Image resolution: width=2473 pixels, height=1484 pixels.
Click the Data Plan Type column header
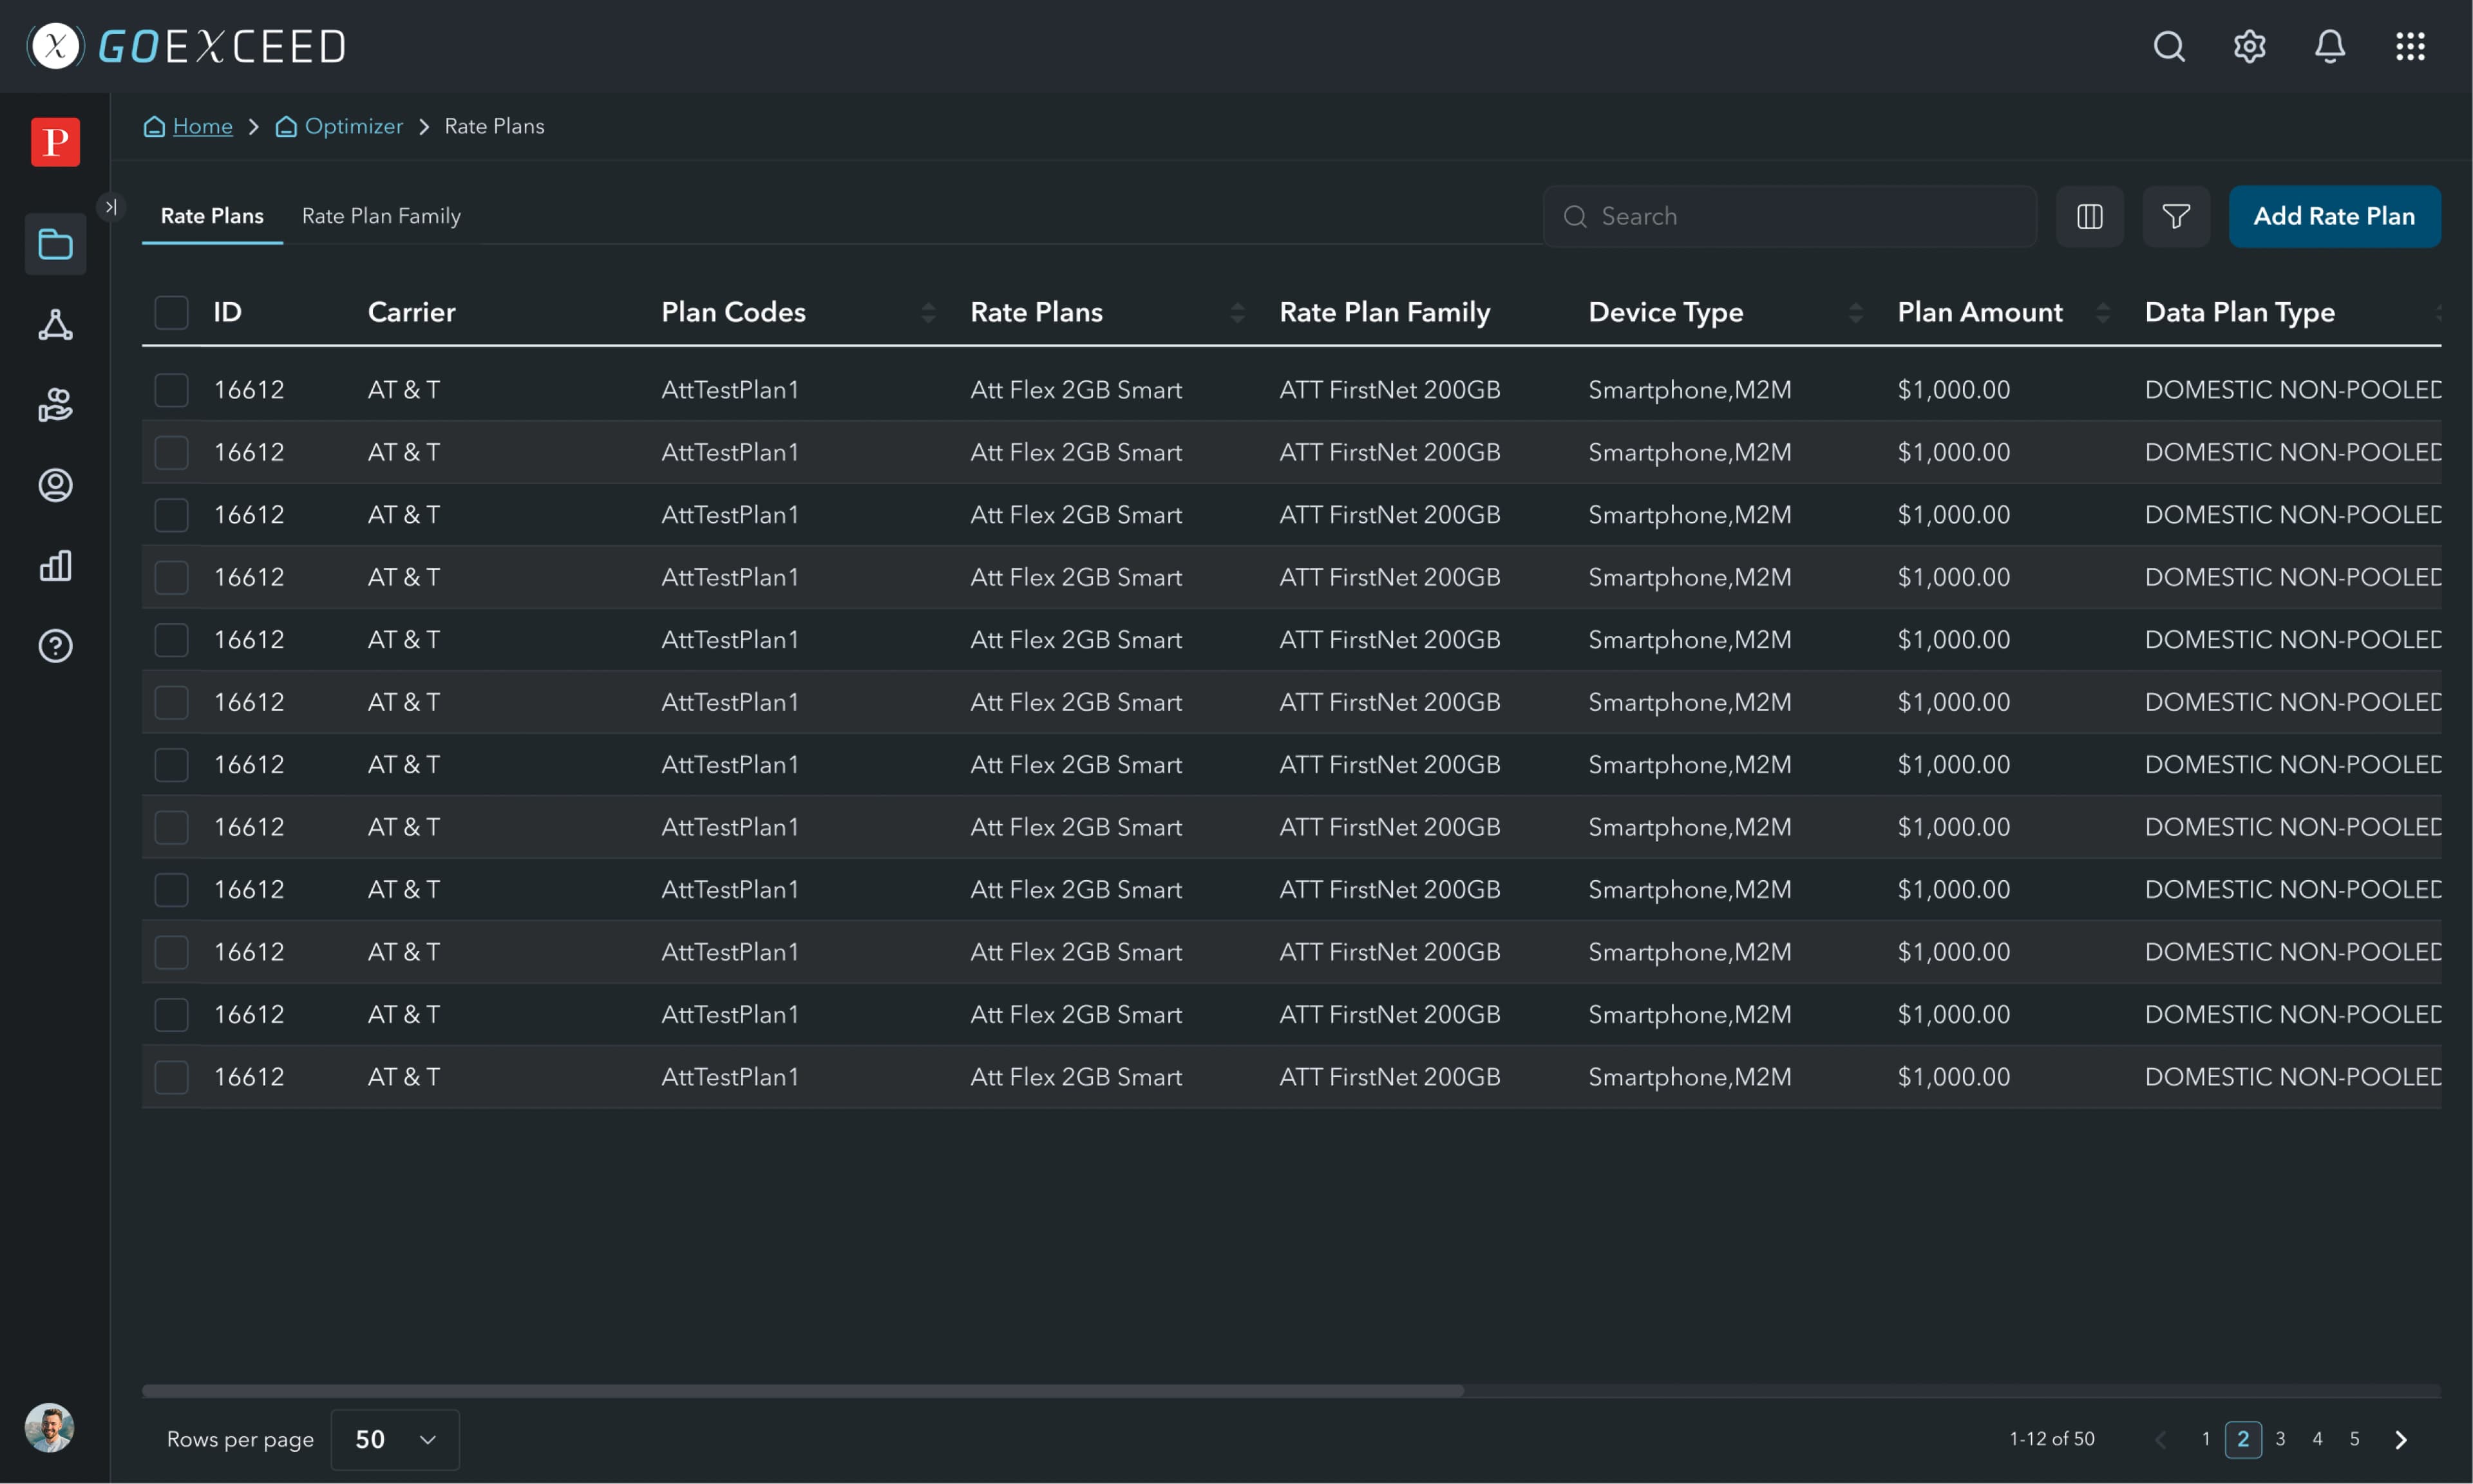[2239, 312]
